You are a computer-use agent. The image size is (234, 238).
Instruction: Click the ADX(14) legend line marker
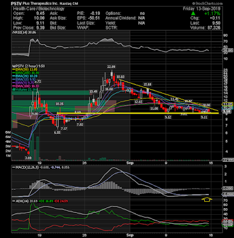[14, 201]
